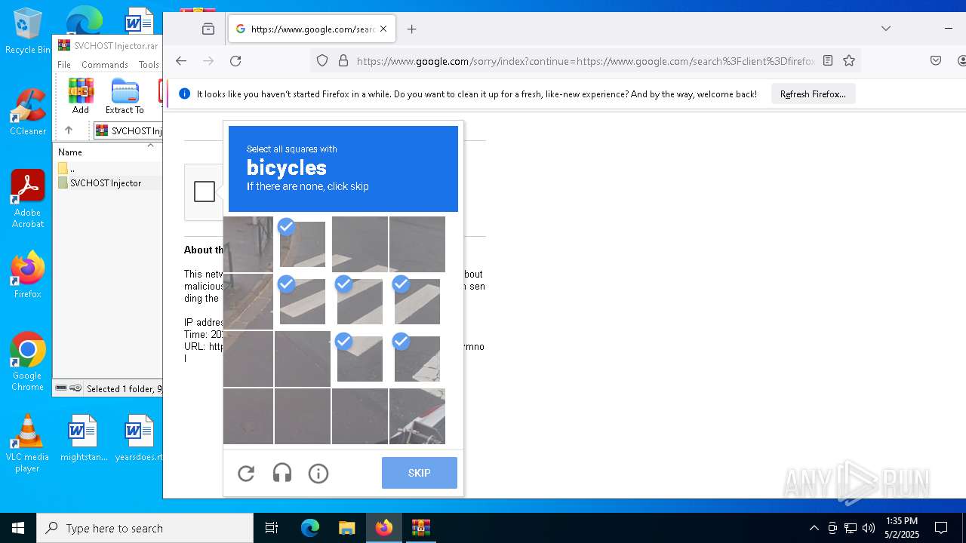Click the Firefox reload page button
This screenshot has width=966, height=543.
235,61
